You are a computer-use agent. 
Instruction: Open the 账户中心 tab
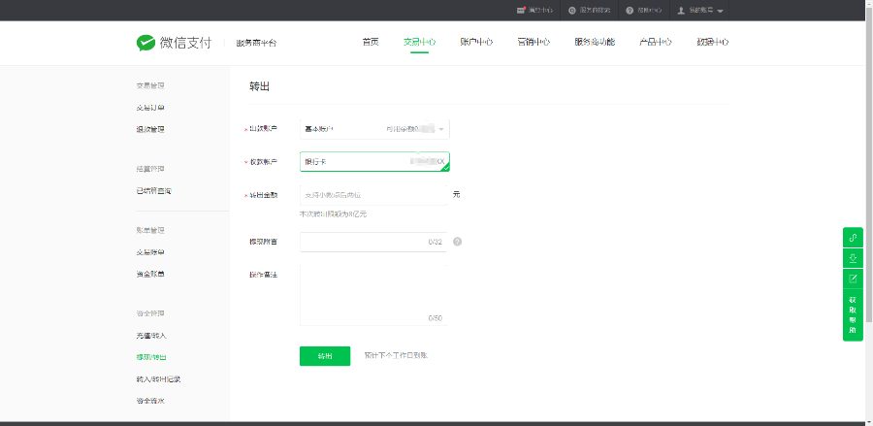point(475,43)
